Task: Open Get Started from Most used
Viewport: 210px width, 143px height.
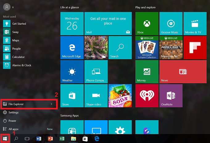Action: tap(15, 23)
